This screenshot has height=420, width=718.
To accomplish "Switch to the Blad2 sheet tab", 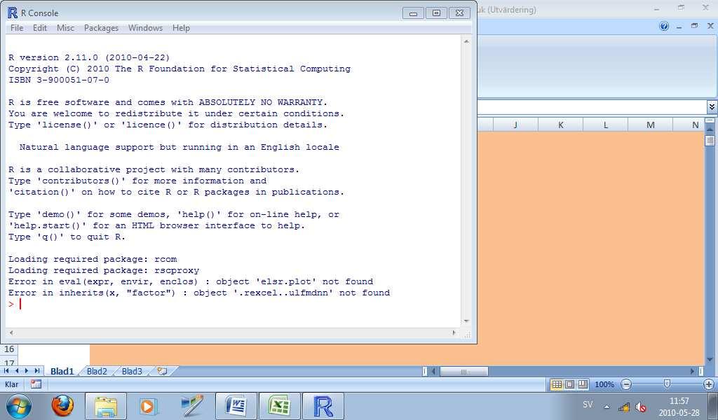I will 97,371.
